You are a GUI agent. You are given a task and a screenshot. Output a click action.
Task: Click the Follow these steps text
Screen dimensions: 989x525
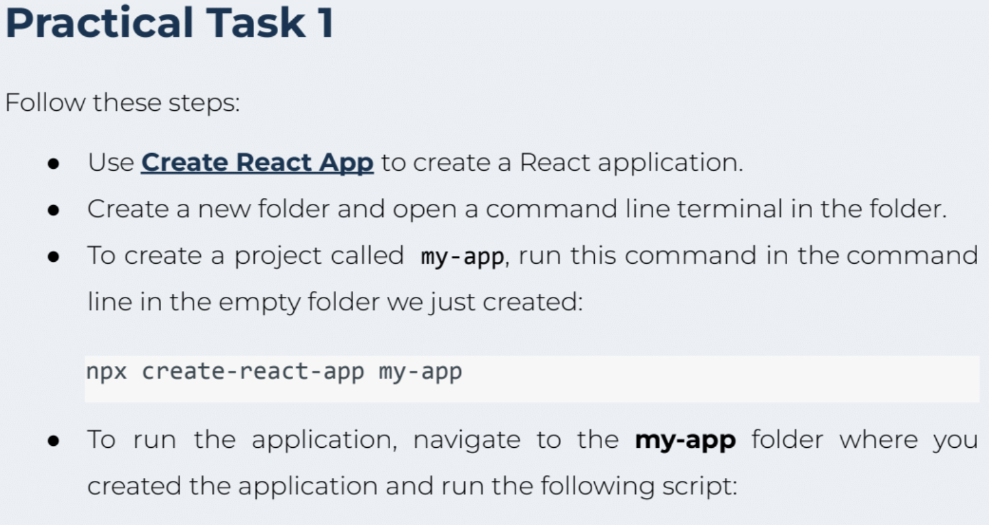pos(123,102)
